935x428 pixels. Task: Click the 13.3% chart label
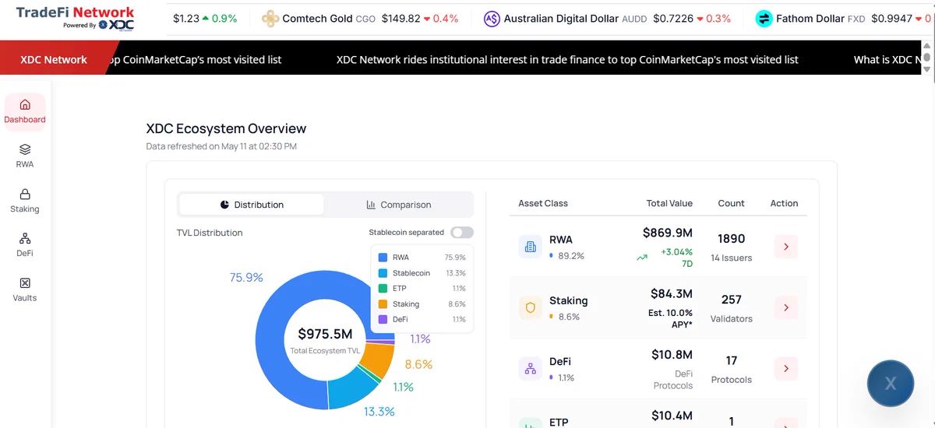click(x=379, y=412)
